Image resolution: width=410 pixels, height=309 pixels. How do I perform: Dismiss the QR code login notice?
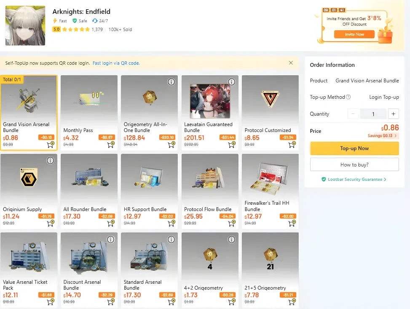click(291, 63)
